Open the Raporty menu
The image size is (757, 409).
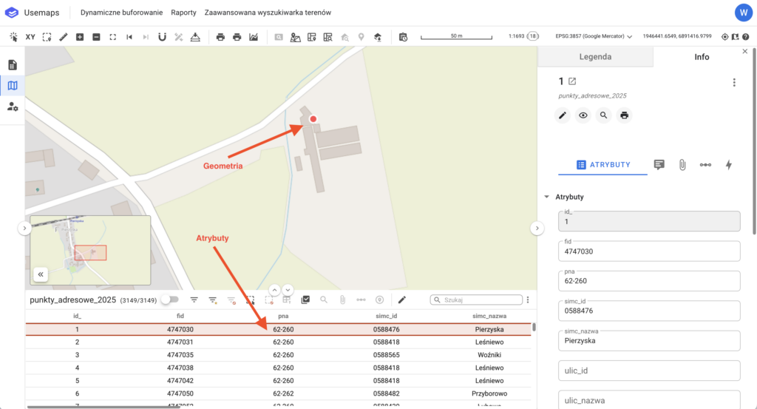point(183,13)
